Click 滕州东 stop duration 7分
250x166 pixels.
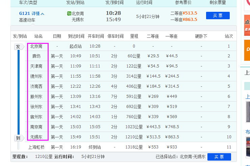pos(114,96)
